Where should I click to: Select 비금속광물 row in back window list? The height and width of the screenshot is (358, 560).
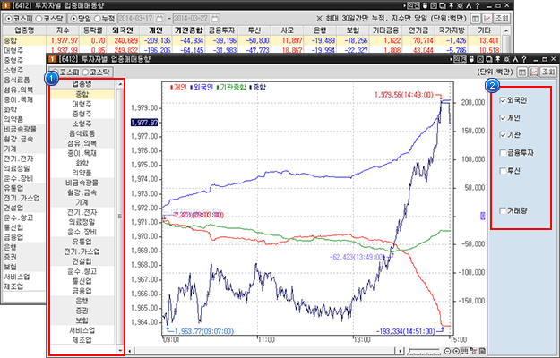pos(23,129)
